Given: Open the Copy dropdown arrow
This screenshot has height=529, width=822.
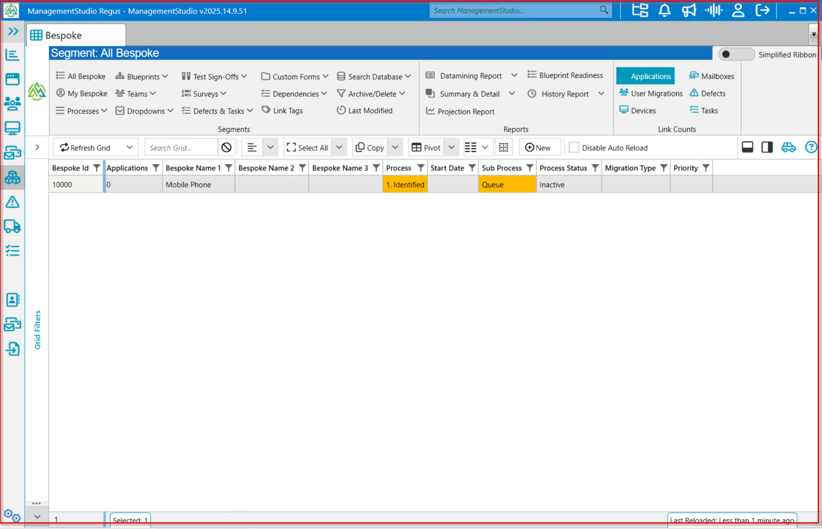Looking at the screenshot, I should pyautogui.click(x=395, y=148).
